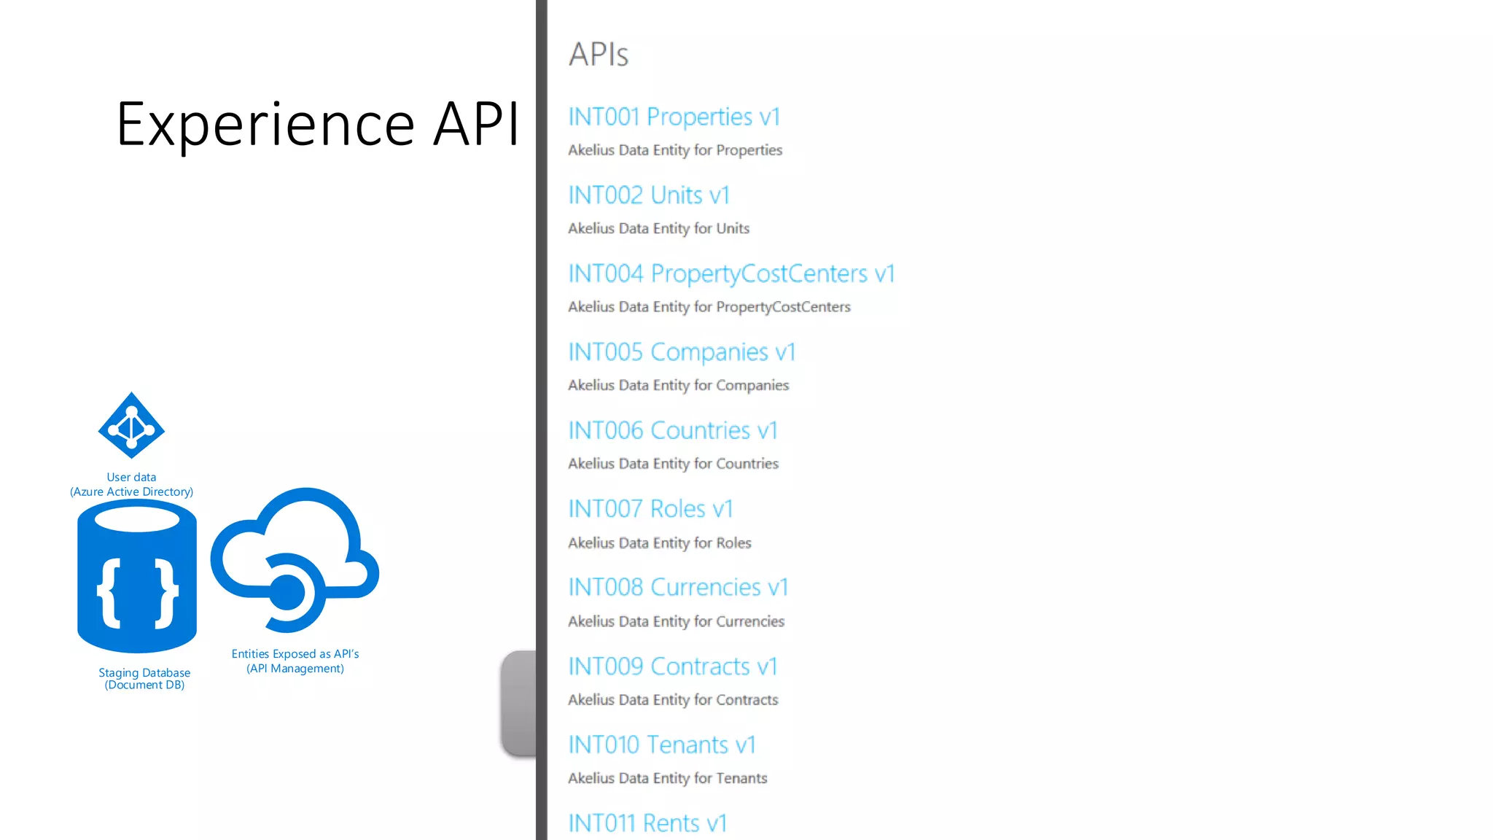The image size is (1493, 840).
Task: Click the Azure Active Directory icon
Action: point(131,425)
